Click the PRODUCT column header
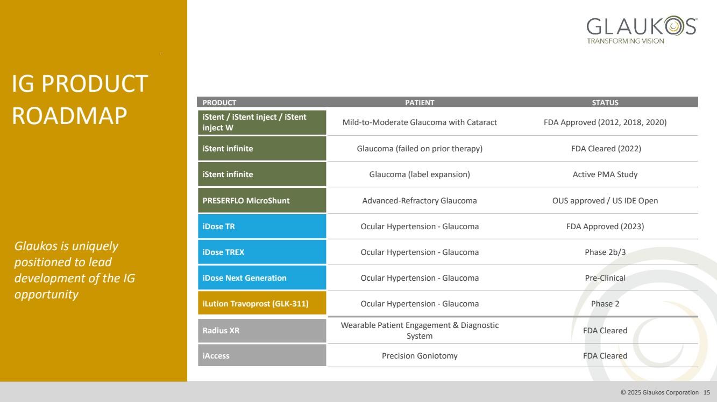The image size is (717, 402). 219,103
